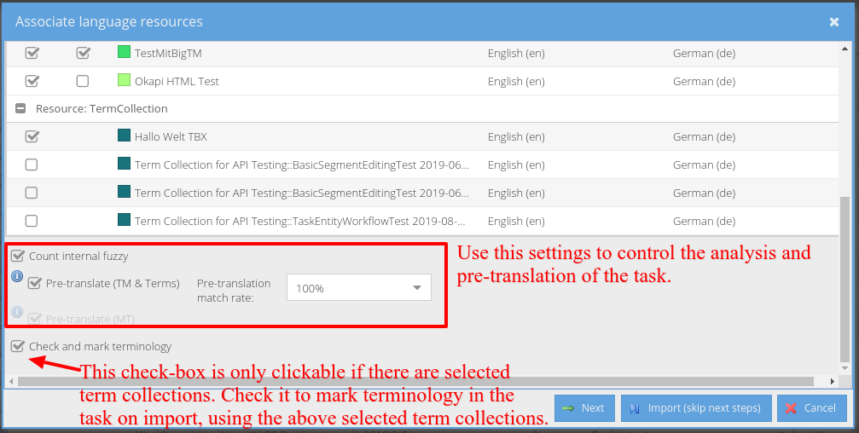This screenshot has height=433, width=859.
Task: Toggle the Pre-translate (TM & Terms) checkbox
Action: [x=35, y=284]
